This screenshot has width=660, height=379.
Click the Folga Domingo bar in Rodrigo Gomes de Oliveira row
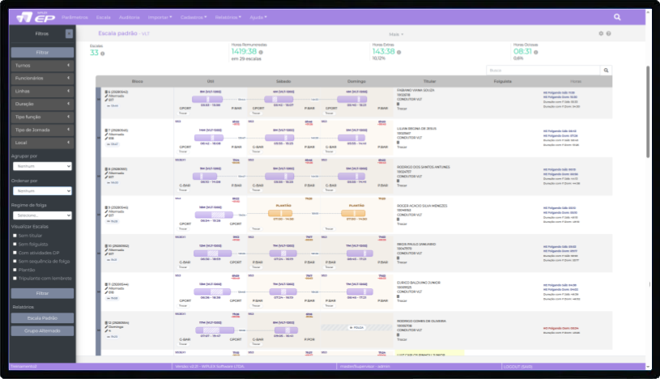click(x=356, y=327)
